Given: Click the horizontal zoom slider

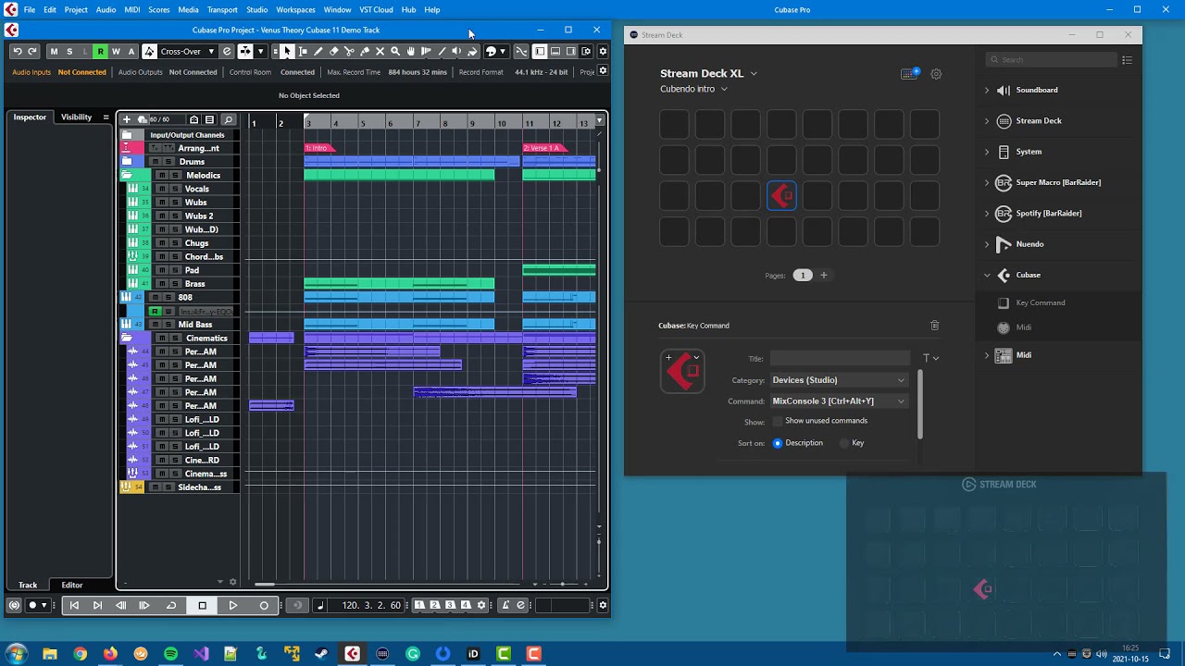Looking at the screenshot, I should tap(563, 584).
